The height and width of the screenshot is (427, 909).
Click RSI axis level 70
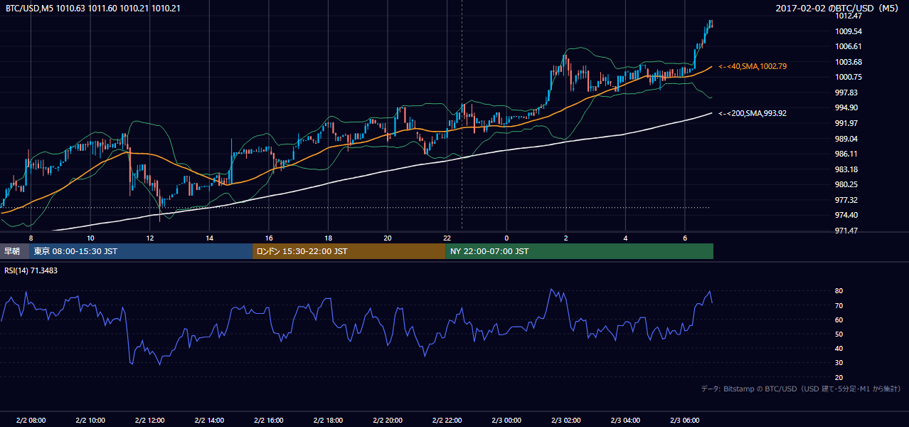pos(839,306)
